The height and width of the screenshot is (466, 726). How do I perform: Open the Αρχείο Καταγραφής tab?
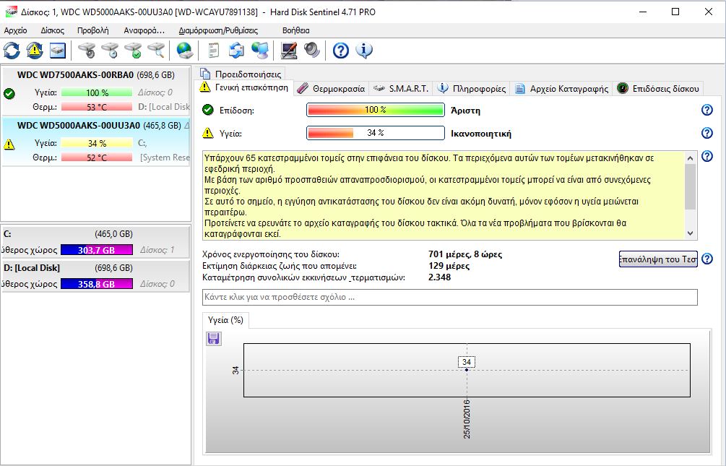click(561, 88)
